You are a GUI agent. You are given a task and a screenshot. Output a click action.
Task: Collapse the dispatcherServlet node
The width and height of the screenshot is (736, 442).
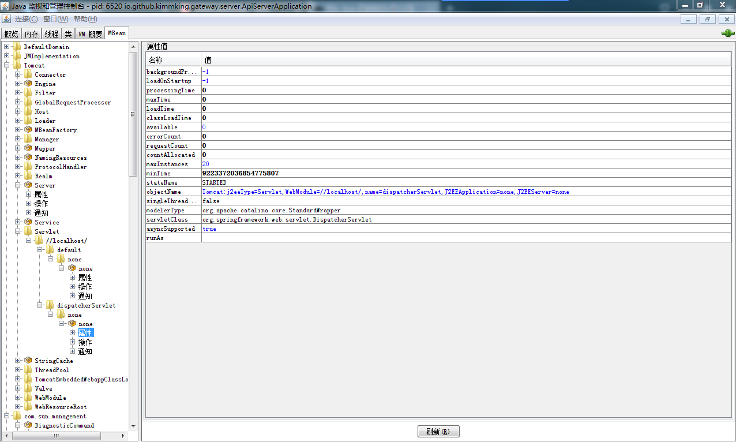coord(40,305)
